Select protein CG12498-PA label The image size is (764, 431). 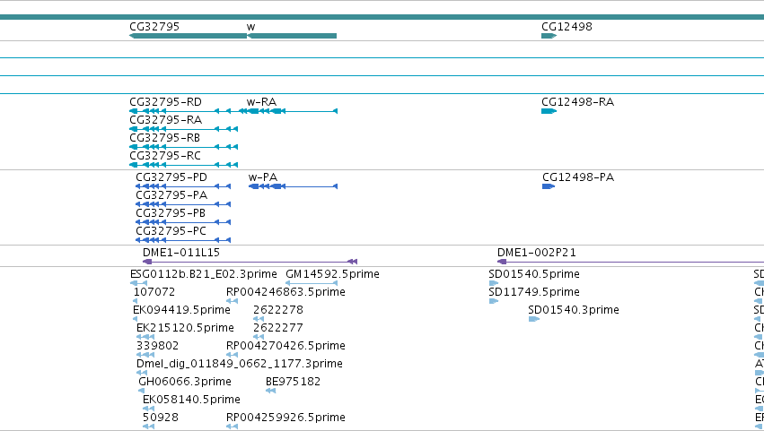pyautogui.click(x=578, y=177)
